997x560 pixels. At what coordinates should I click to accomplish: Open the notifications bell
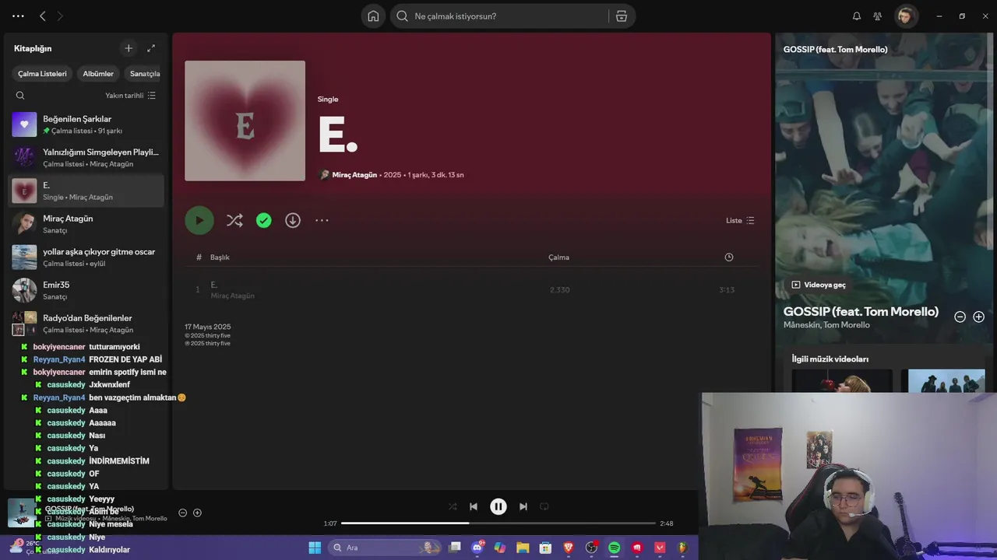(x=857, y=16)
